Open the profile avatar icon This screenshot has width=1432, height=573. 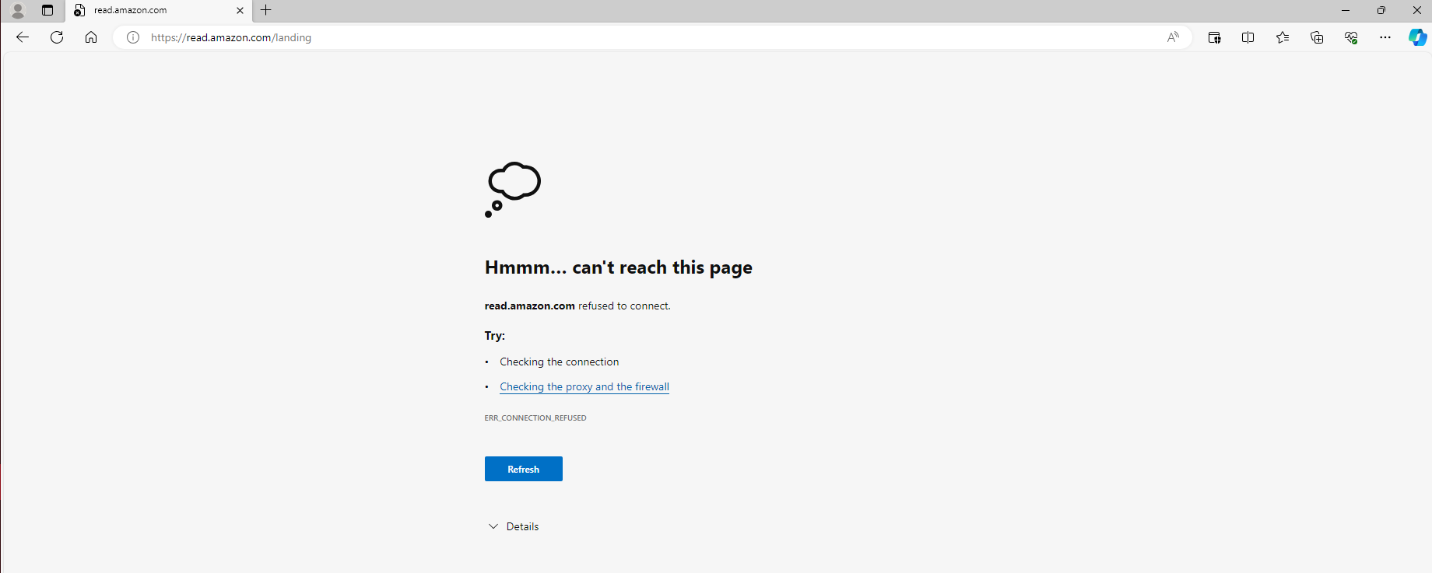[18, 11]
